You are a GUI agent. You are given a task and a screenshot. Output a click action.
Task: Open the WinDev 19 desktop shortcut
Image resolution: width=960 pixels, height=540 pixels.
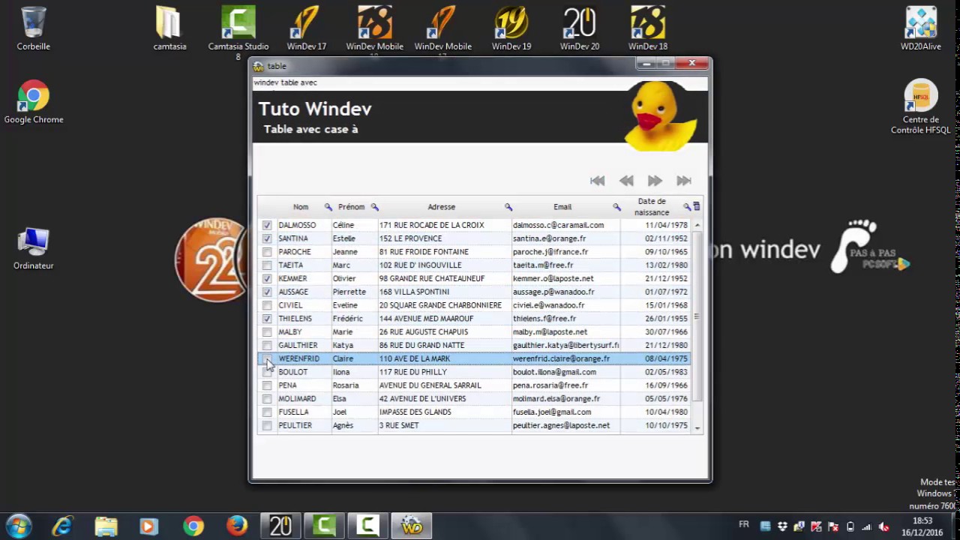pyautogui.click(x=511, y=28)
